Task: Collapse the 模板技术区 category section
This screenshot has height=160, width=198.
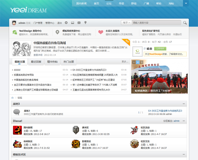Action: click(x=184, y=154)
